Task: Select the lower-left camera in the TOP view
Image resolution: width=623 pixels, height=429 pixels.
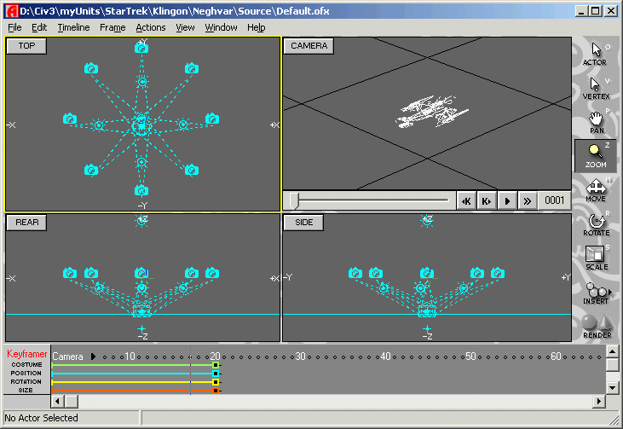Action: point(91,171)
